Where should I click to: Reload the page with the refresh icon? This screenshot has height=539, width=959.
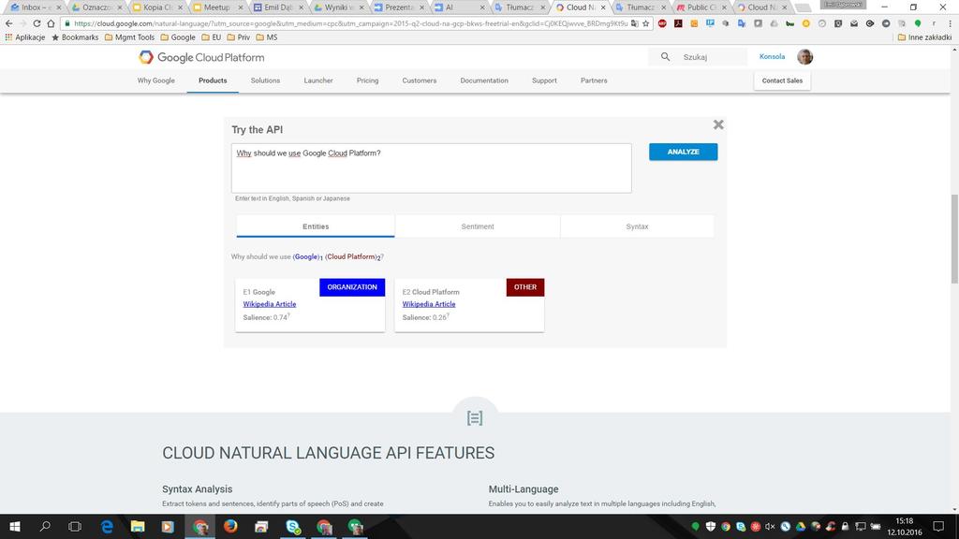click(x=37, y=23)
